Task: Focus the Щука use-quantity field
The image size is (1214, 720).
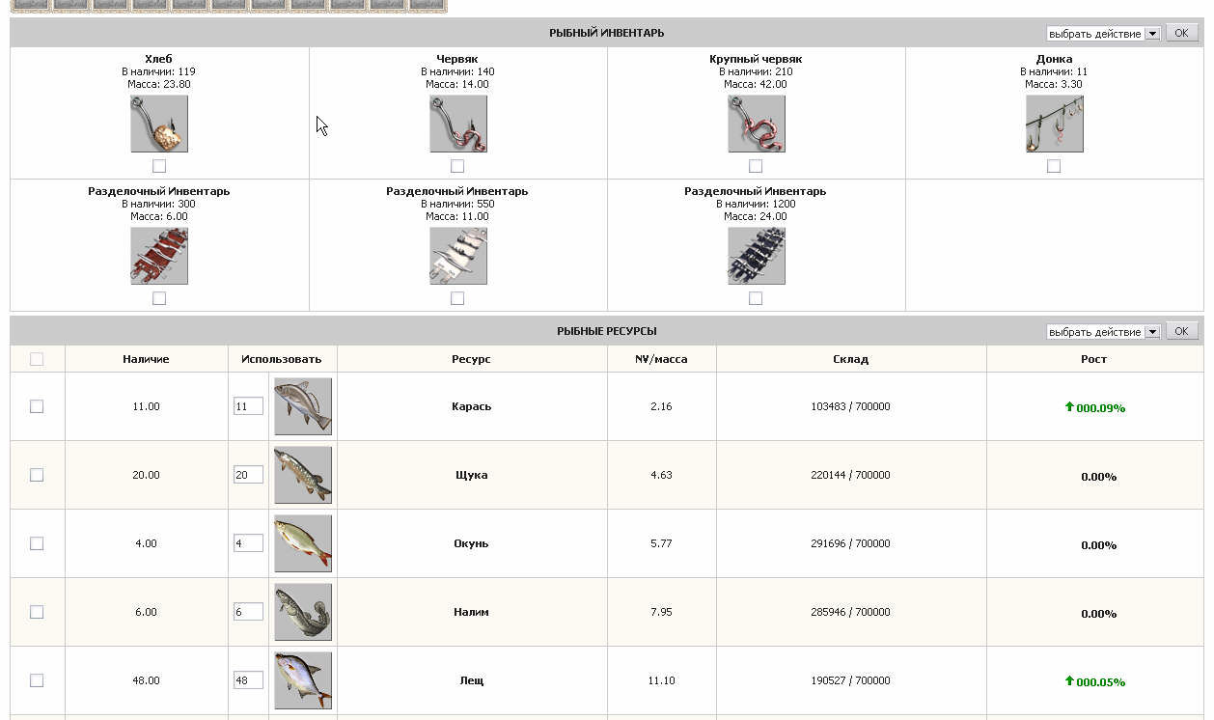Action: pyautogui.click(x=248, y=475)
